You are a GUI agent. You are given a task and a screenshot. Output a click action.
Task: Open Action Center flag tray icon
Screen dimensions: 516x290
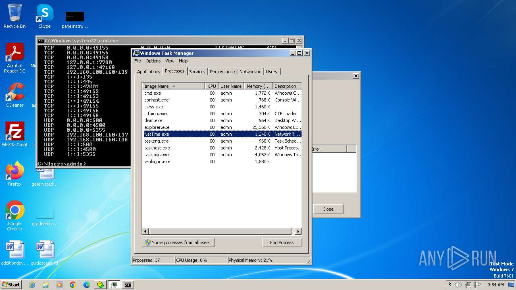pos(478,285)
